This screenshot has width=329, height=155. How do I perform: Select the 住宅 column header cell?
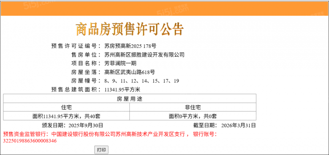pos(66,107)
